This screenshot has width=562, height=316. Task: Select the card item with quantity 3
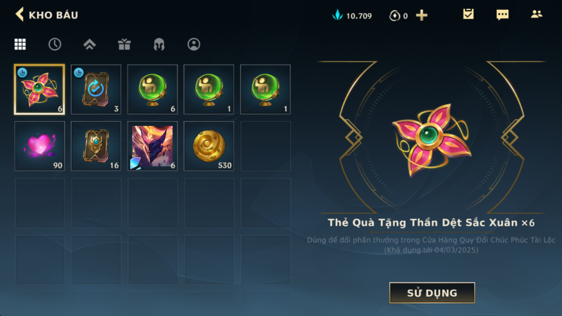click(96, 89)
